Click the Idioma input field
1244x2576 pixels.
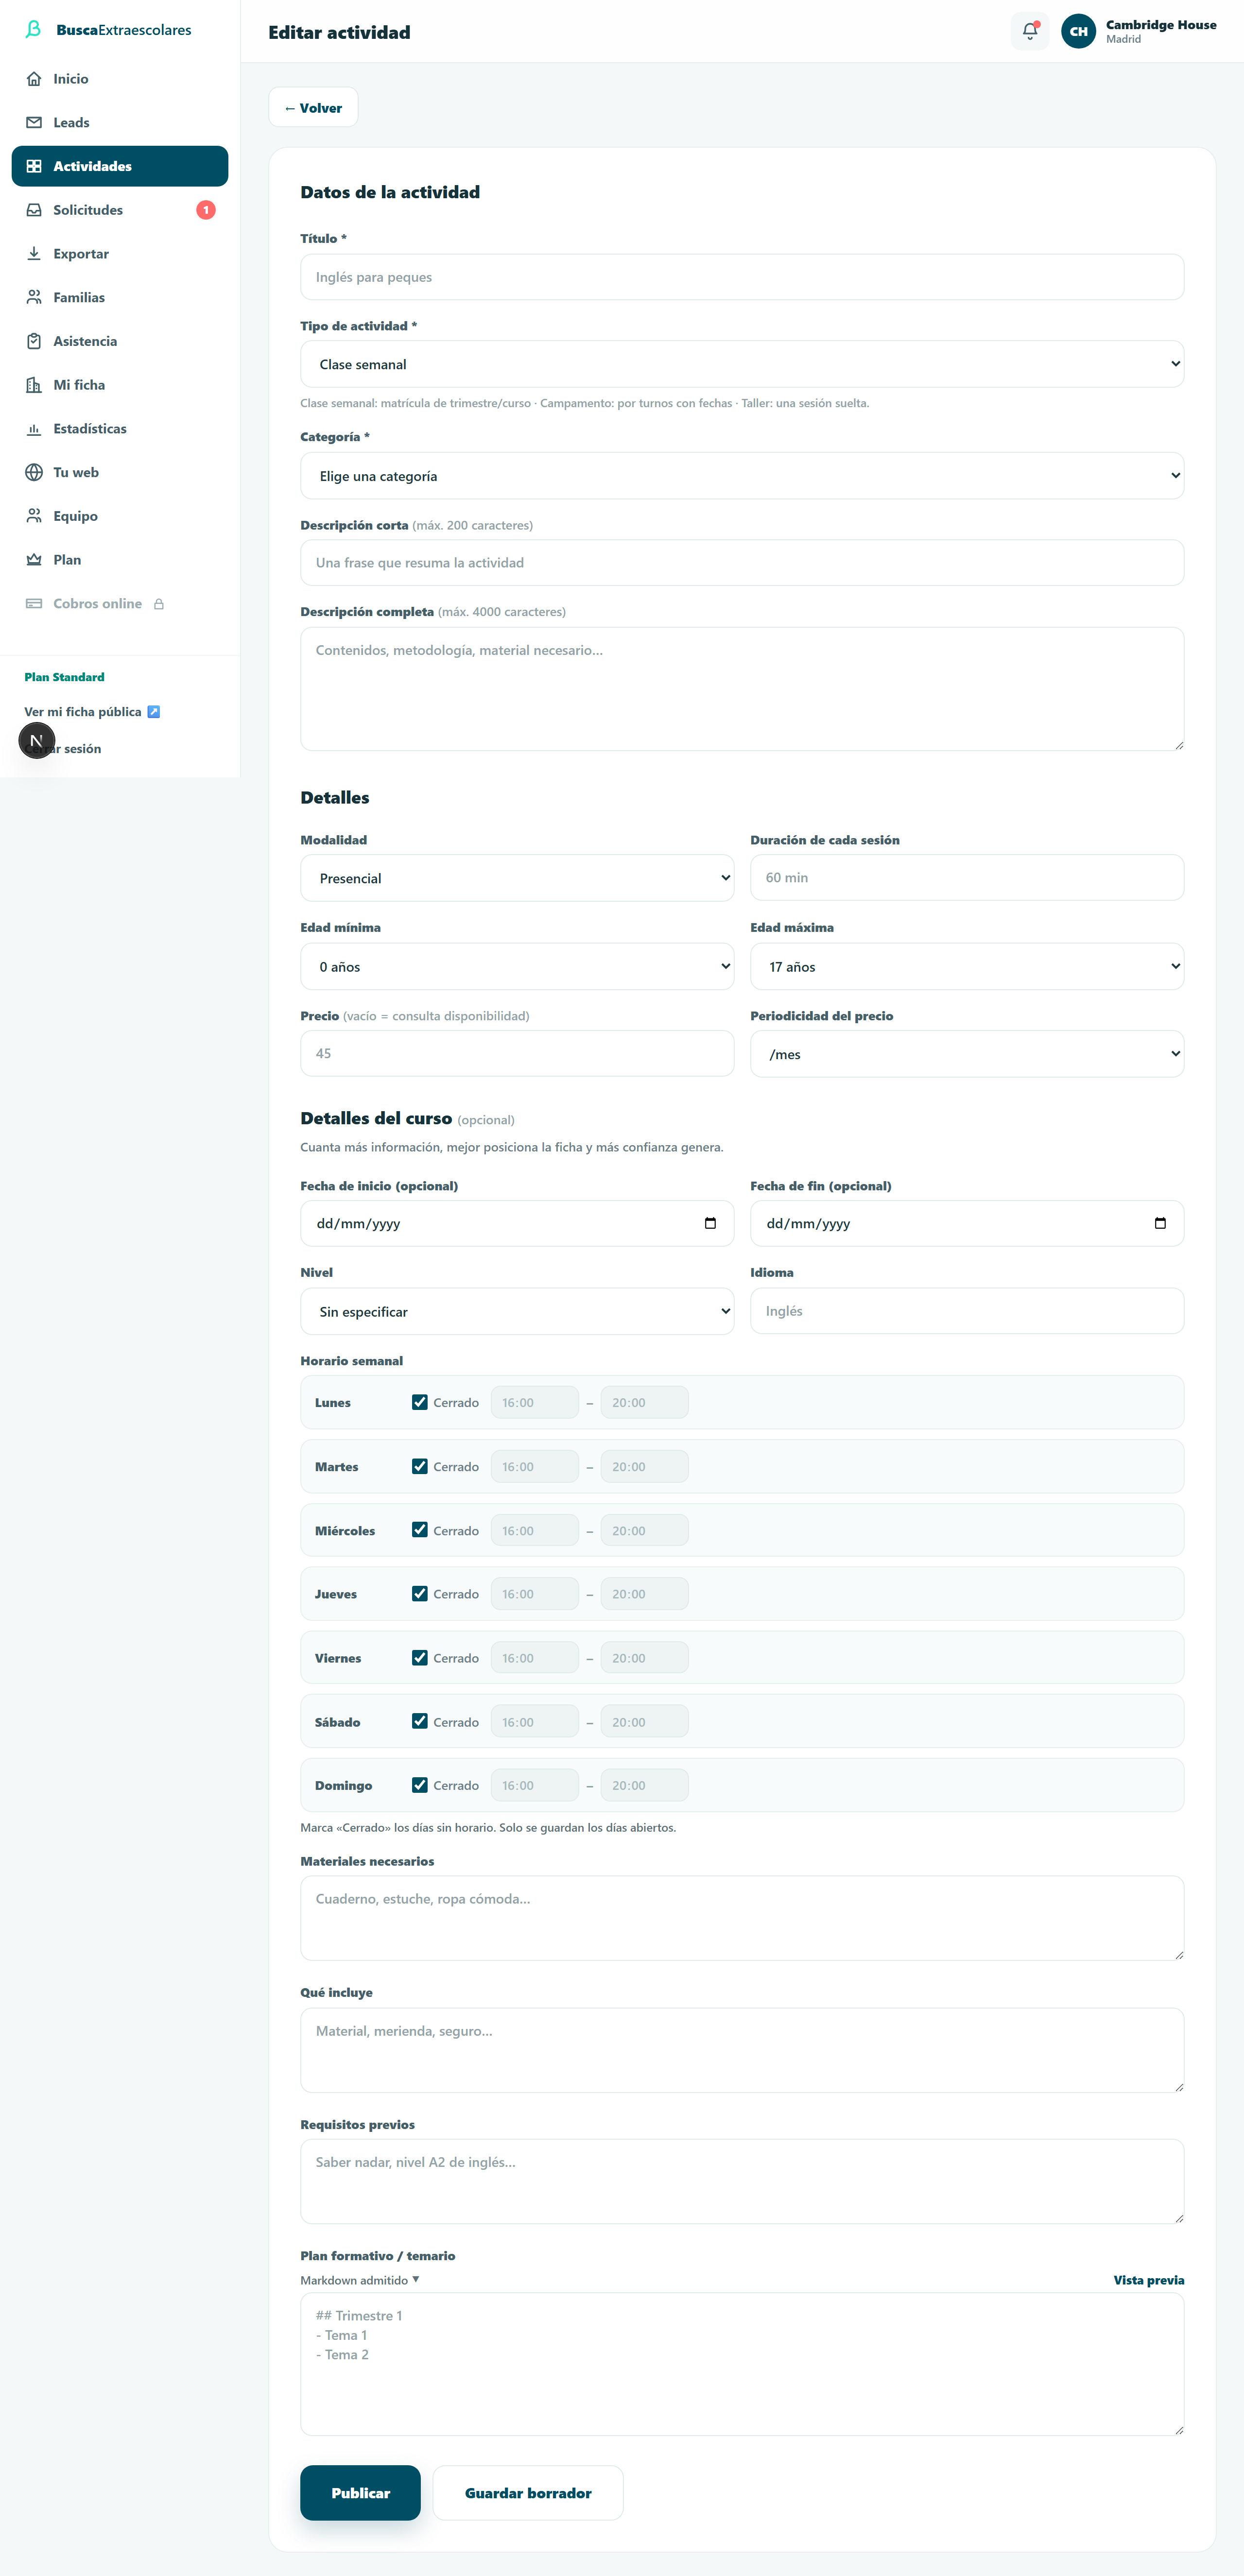967,1311
